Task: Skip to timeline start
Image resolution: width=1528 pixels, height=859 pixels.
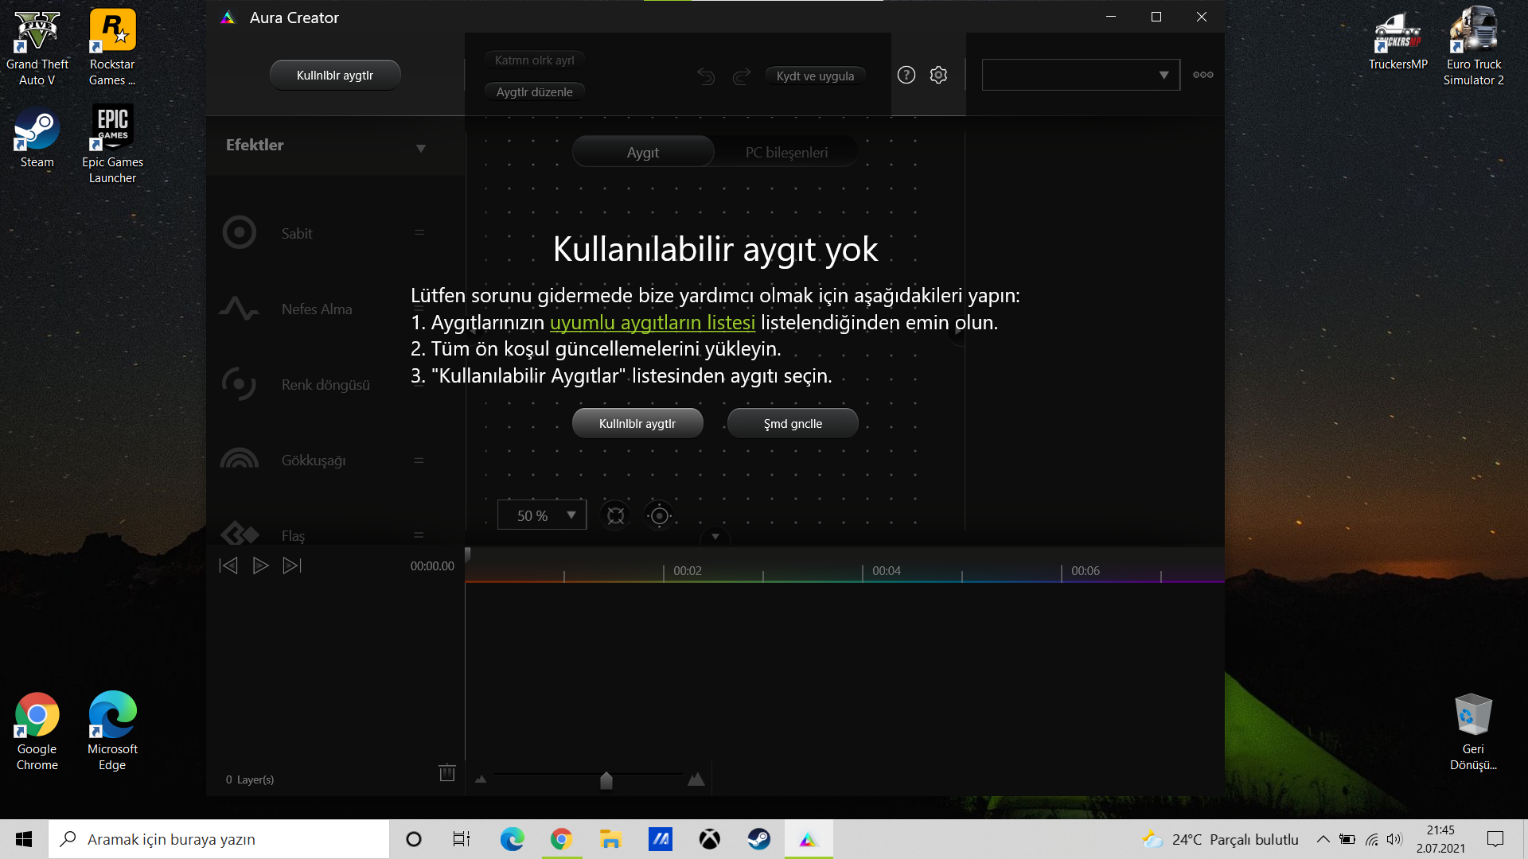Action: coord(228,566)
